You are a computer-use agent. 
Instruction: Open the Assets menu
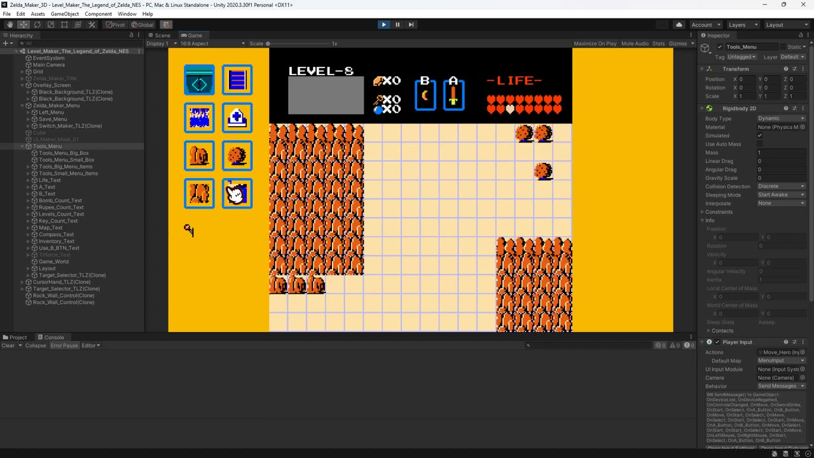38,14
